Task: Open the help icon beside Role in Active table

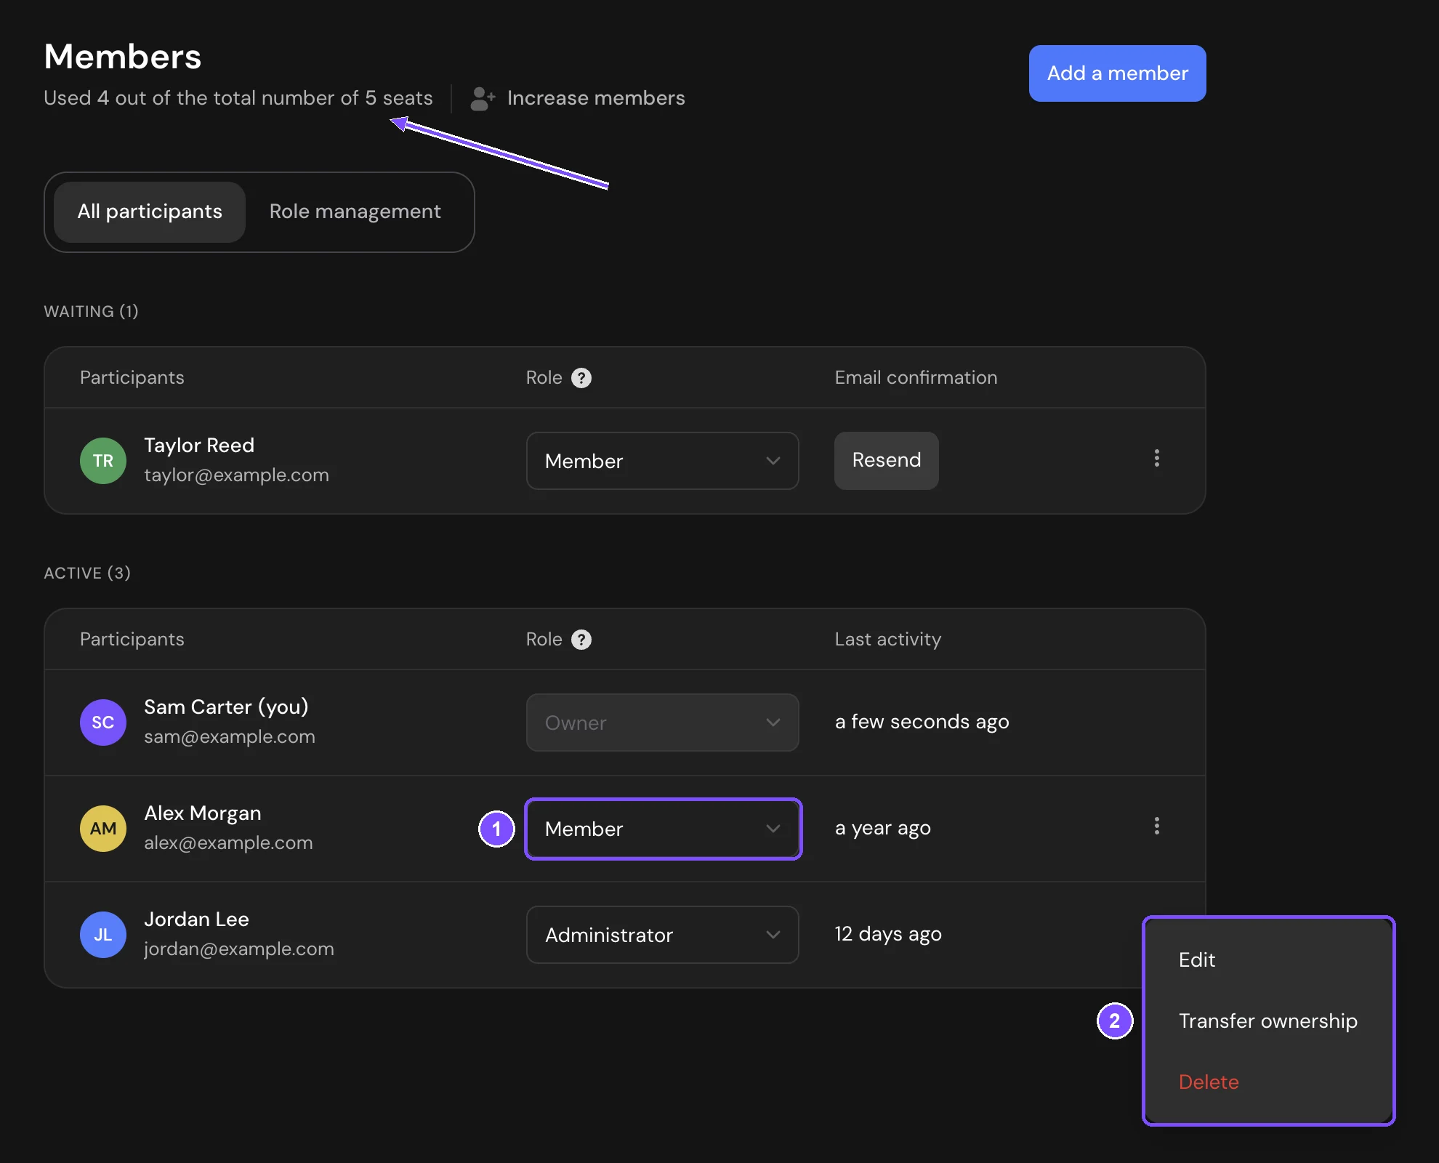Action: pyautogui.click(x=581, y=640)
